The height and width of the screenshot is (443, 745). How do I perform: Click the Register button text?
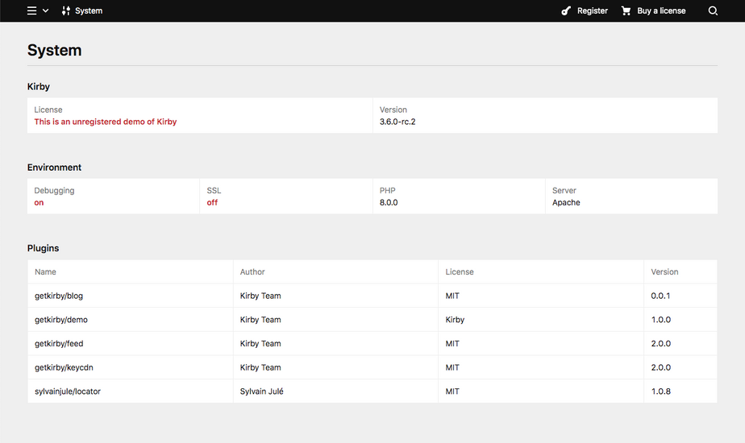593,11
